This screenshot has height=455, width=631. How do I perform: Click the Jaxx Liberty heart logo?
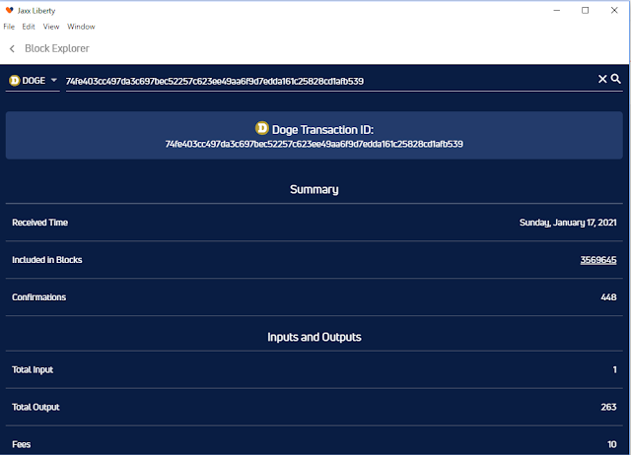click(9, 10)
